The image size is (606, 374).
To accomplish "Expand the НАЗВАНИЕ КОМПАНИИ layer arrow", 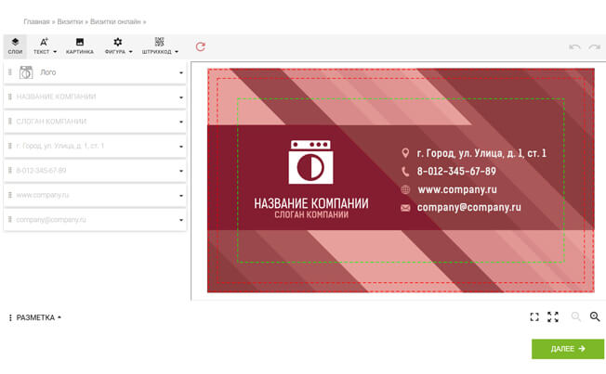I will tap(181, 97).
